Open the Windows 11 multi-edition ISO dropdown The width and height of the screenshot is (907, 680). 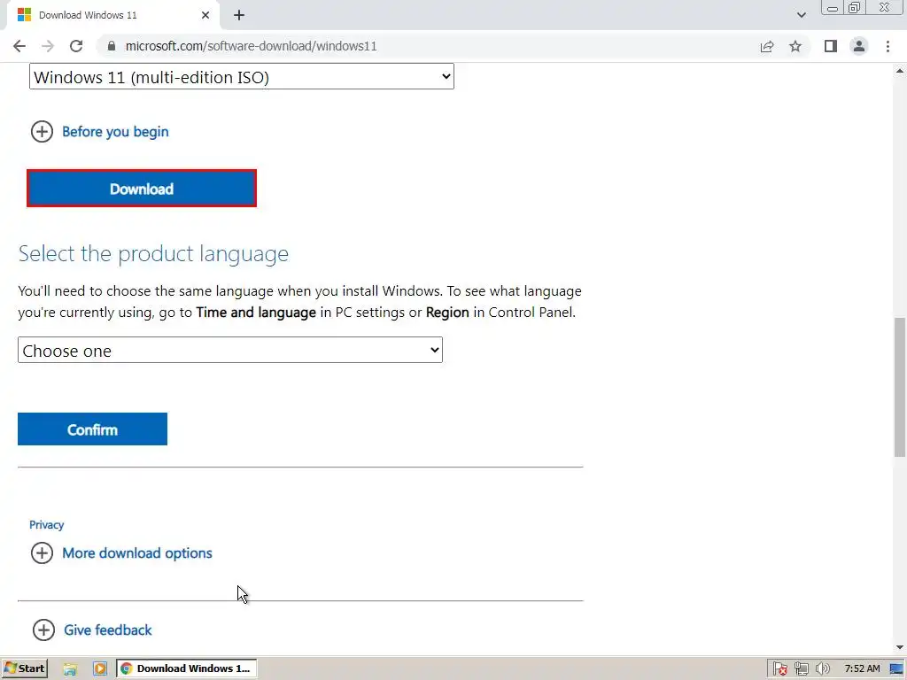(242, 77)
